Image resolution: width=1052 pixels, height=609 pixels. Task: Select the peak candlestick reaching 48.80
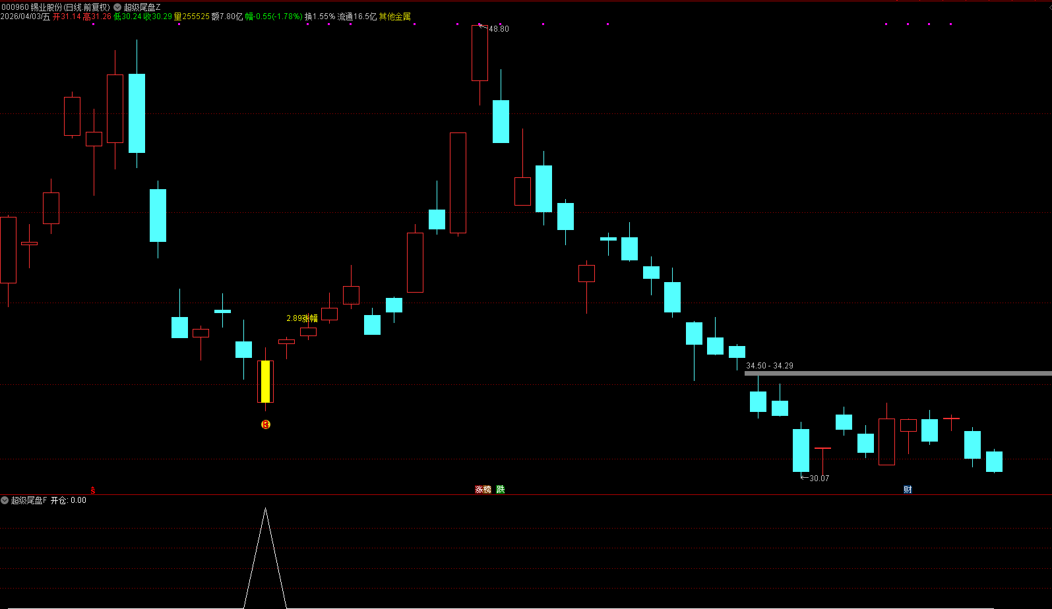pos(480,53)
